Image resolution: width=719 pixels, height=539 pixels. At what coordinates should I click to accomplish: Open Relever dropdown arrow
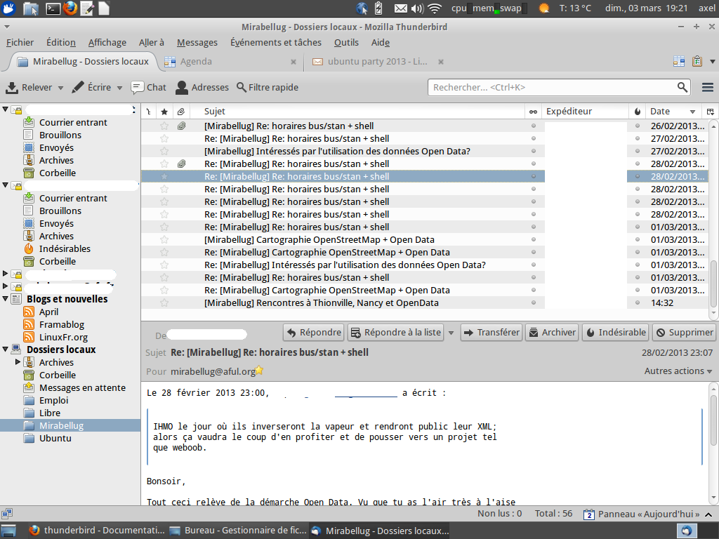60,88
